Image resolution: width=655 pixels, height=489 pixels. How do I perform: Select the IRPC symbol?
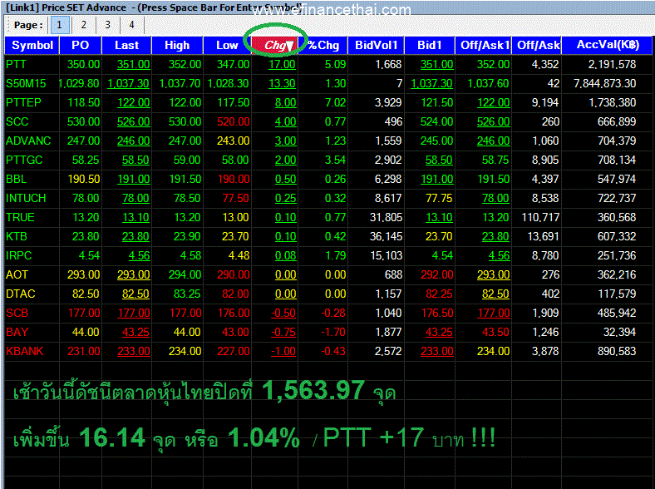(19, 256)
